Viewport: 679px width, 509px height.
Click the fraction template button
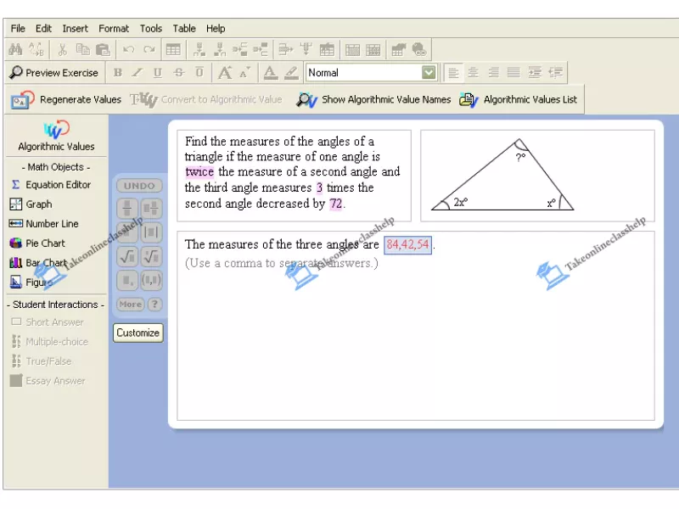[126, 209]
